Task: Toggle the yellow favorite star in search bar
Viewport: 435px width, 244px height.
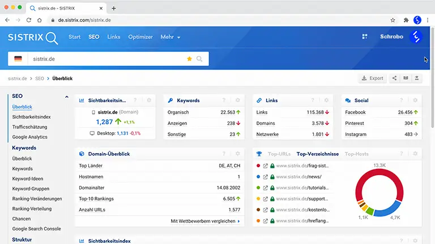Action: pos(190,59)
